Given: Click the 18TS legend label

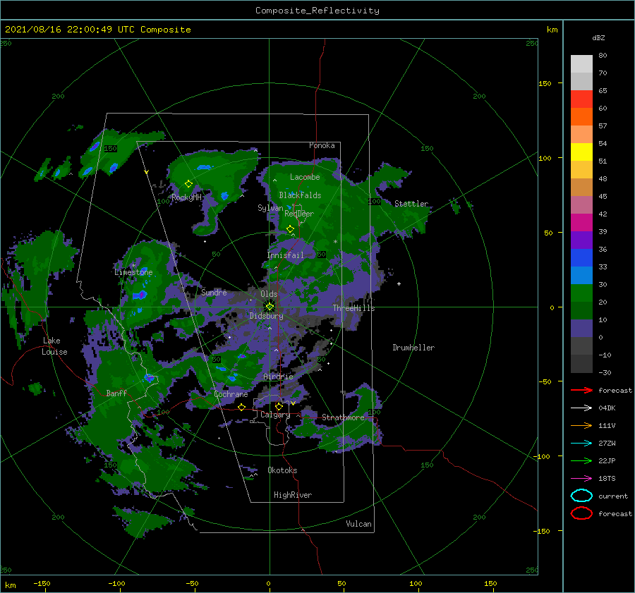Looking at the screenshot, I should [607, 479].
